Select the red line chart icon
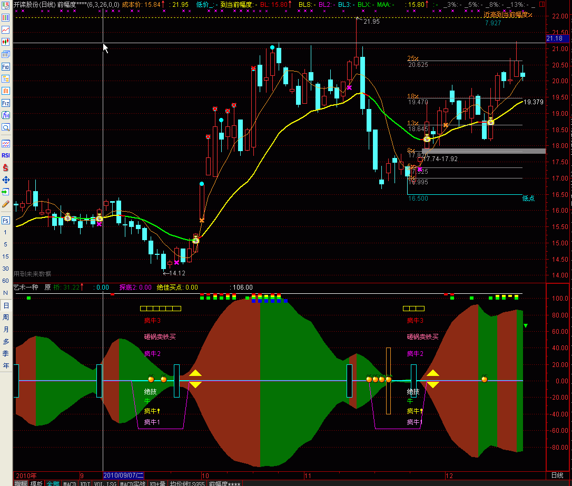The height and width of the screenshot is (486, 572). point(5,29)
